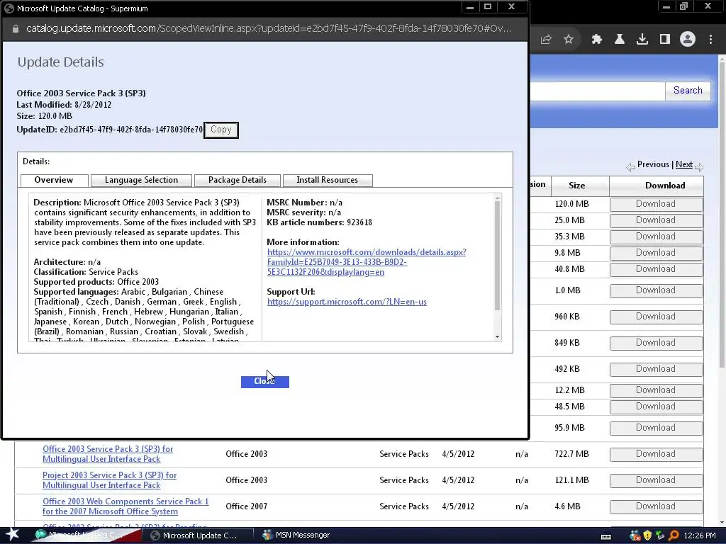Copy the UpdateID with the Copy button

(221, 130)
